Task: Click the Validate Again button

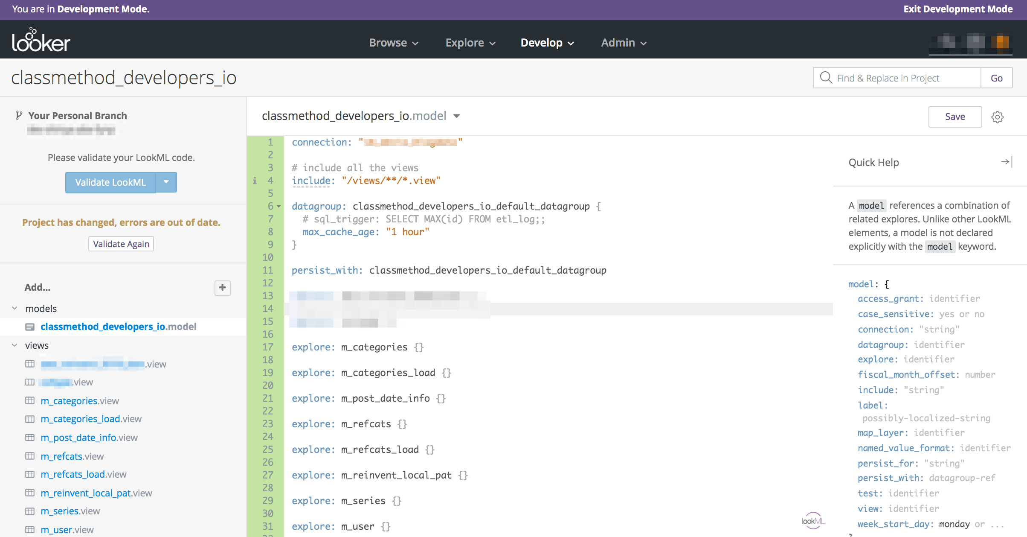Action: (121, 244)
